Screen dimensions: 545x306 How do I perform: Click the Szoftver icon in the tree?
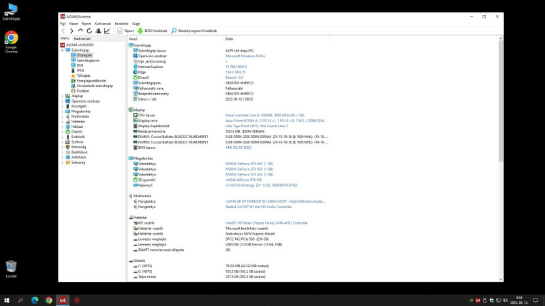[67, 142]
